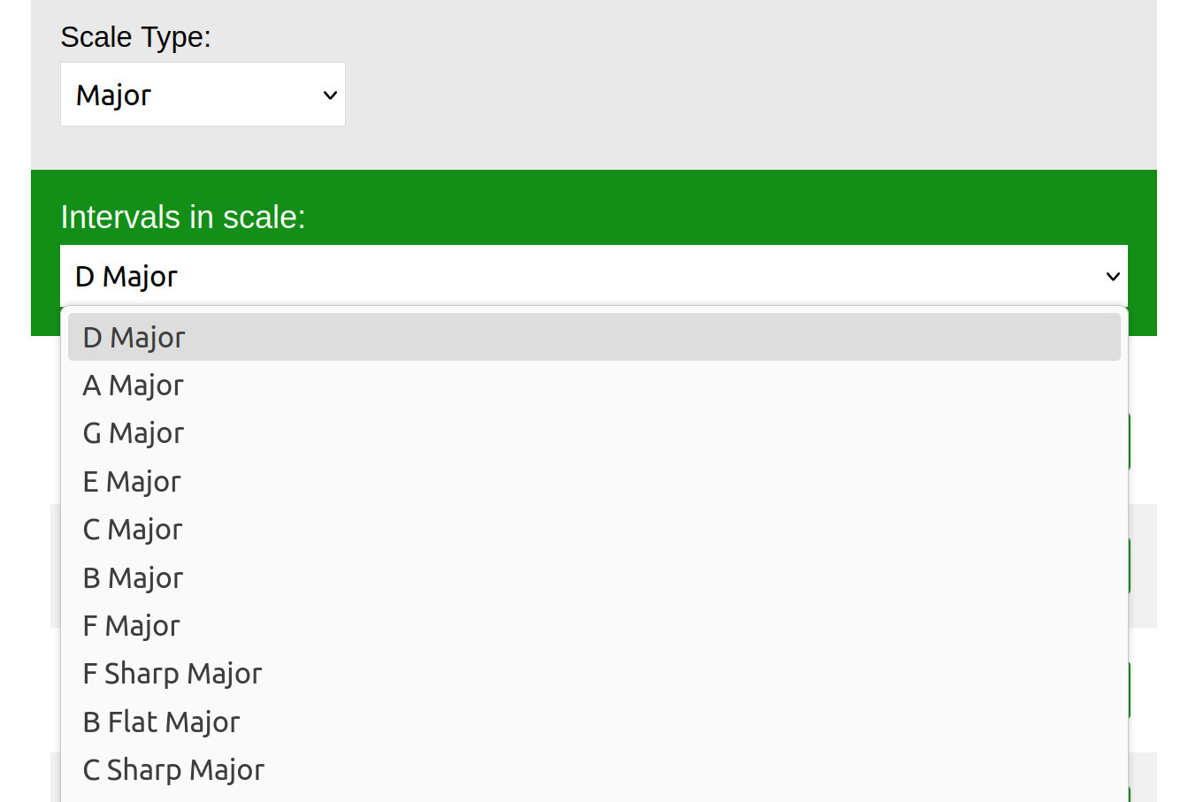Pick C Sharp Major from the list
Viewport: 1188px width, 802px height.
point(173,770)
